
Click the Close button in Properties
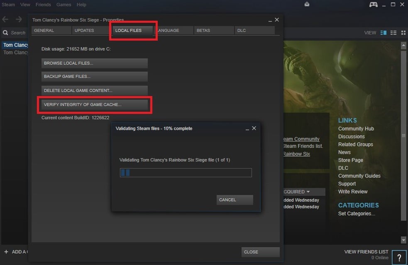point(261,252)
